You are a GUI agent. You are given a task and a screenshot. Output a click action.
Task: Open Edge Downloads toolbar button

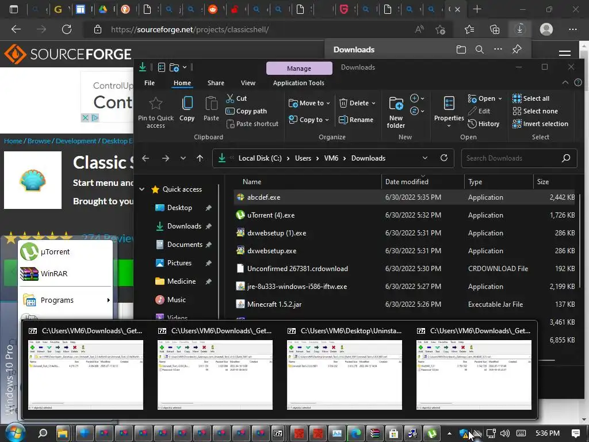[520, 29]
